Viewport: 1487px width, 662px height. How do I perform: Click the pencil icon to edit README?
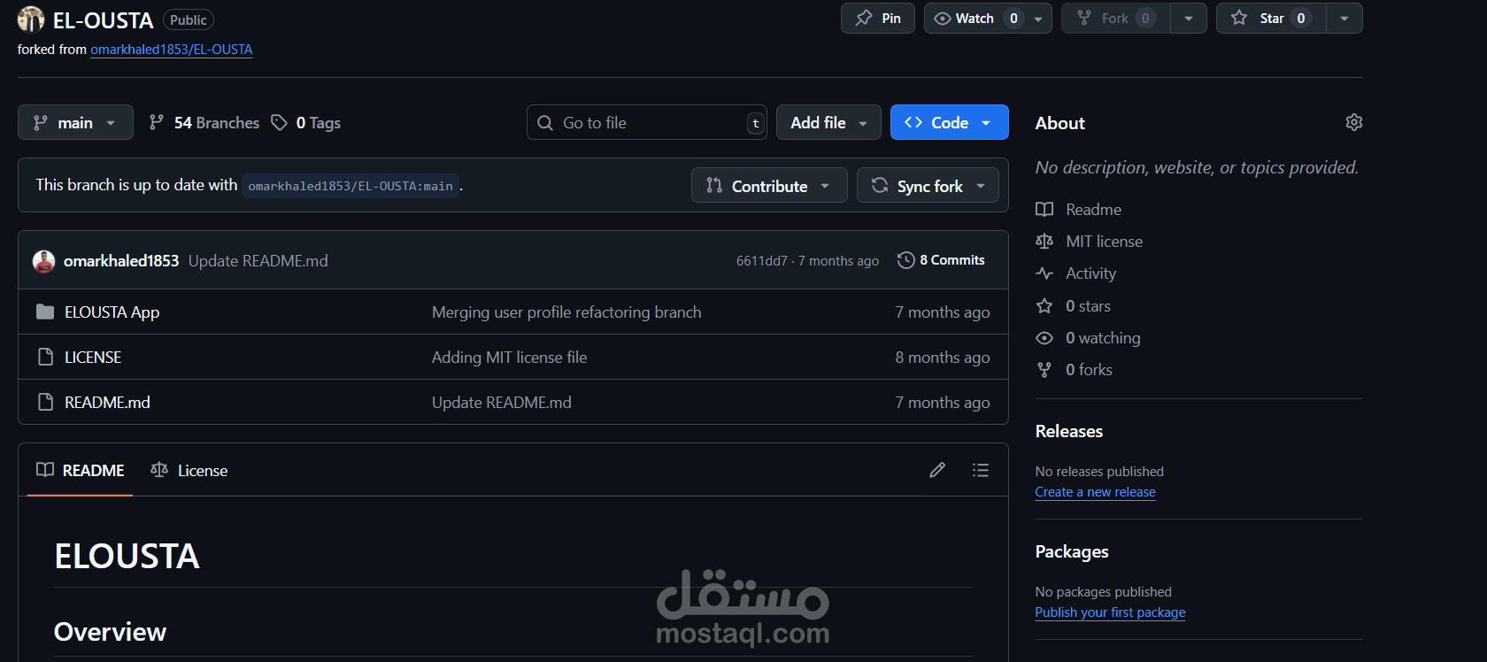(x=937, y=470)
